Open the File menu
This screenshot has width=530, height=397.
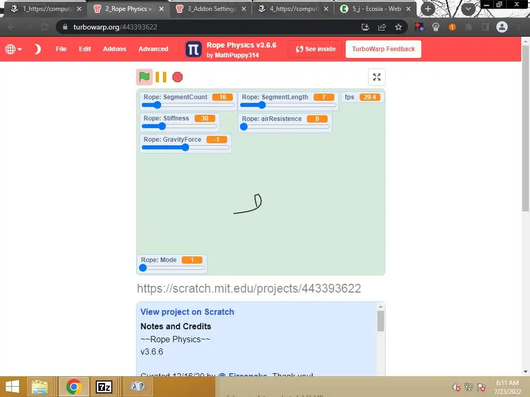point(61,49)
